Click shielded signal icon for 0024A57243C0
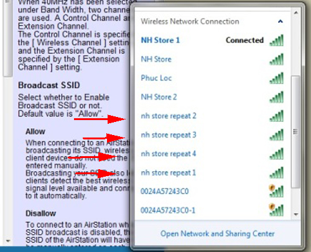The width and height of the screenshot is (311, 252). point(276,191)
